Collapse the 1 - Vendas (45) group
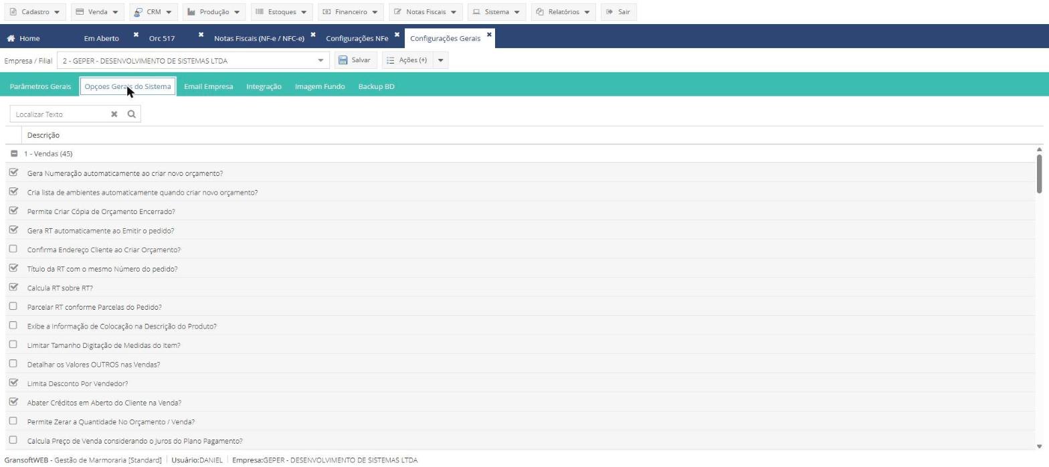The height and width of the screenshot is (467, 1049). pos(14,154)
